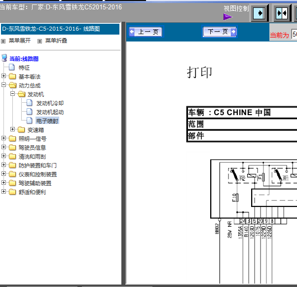The width and height of the screenshot is (297, 287).
Task: Click the open folder icon of 动力总成
Action: point(13,85)
